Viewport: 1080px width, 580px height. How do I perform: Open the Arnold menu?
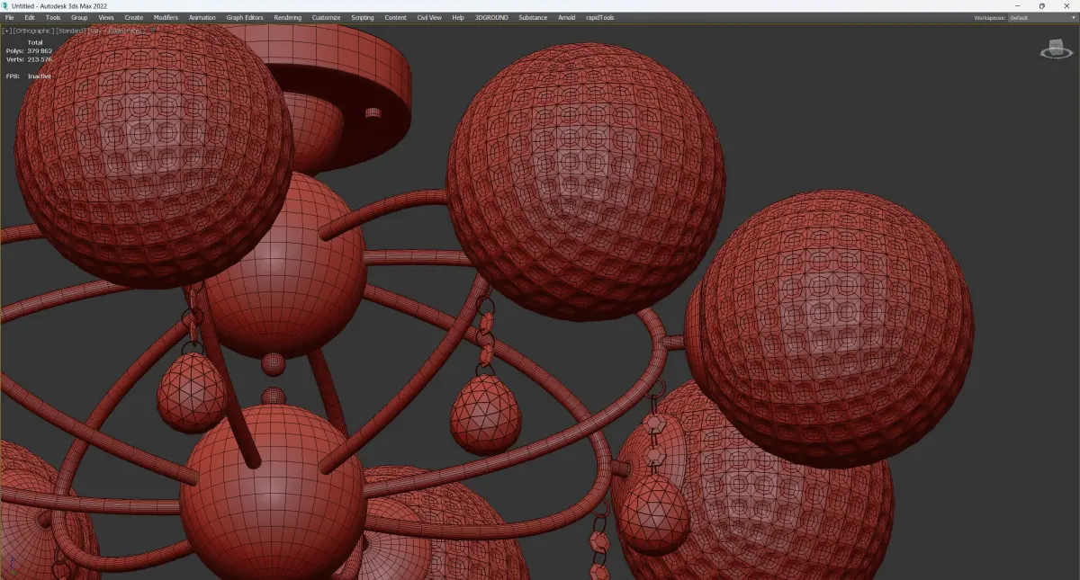[x=567, y=17]
